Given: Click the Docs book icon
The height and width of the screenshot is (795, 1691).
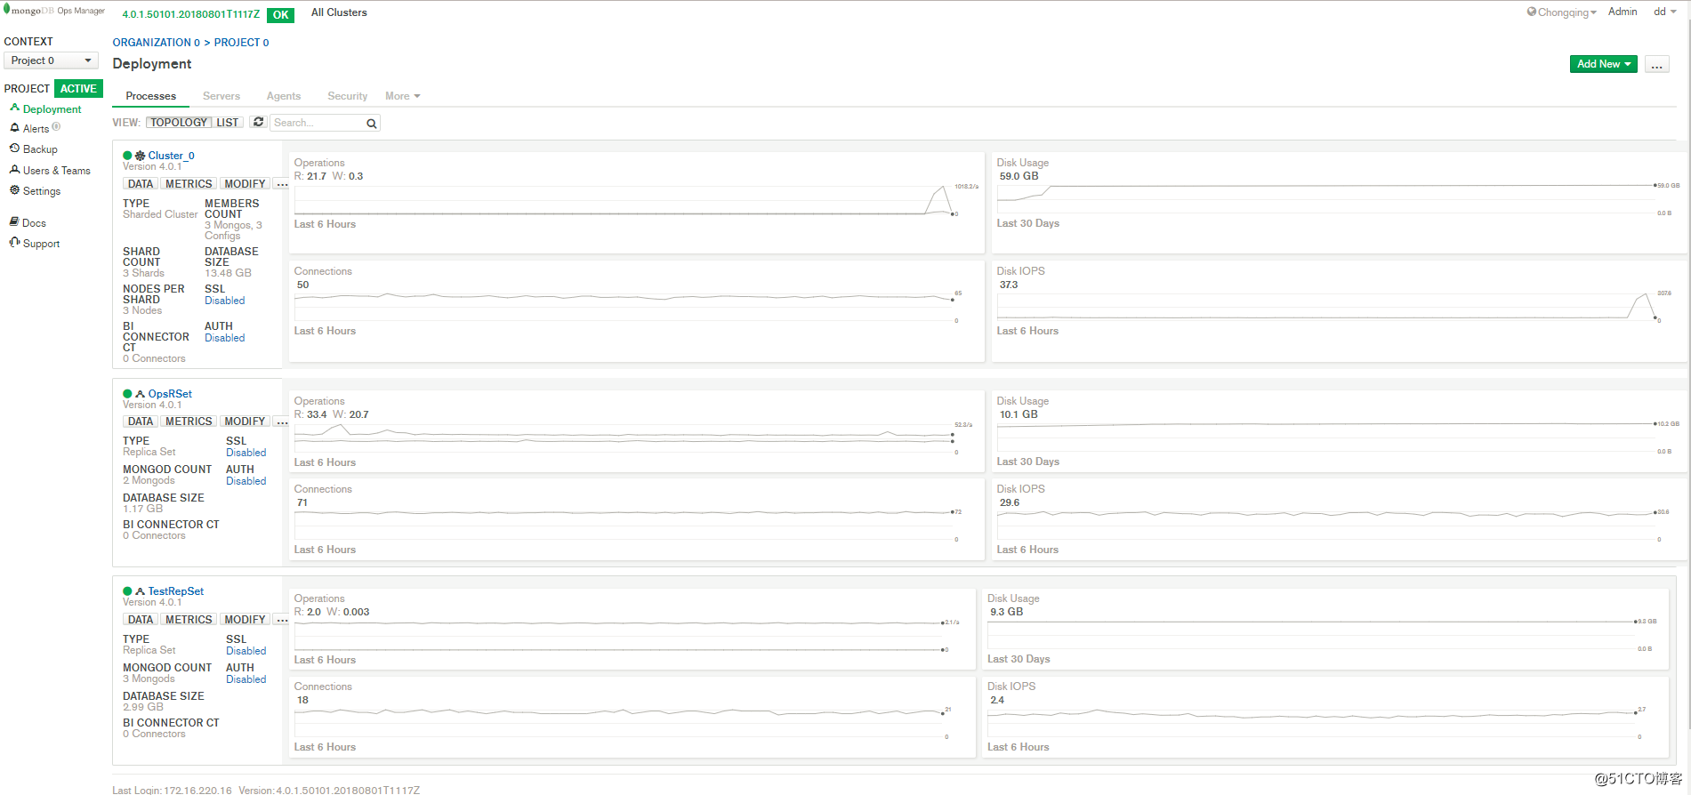Looking at the screenshot, I should 14,221.
